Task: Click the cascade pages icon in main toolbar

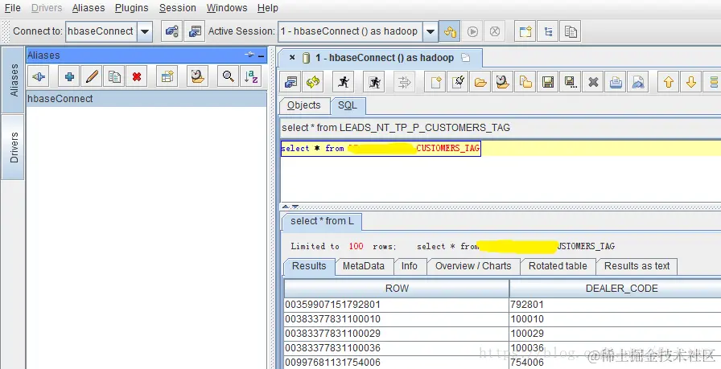Action: [x=571, y=31]
